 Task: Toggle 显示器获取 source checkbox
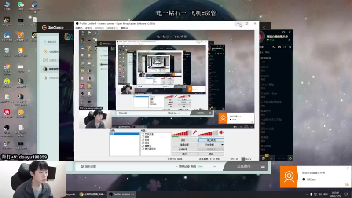click(143, 149)
